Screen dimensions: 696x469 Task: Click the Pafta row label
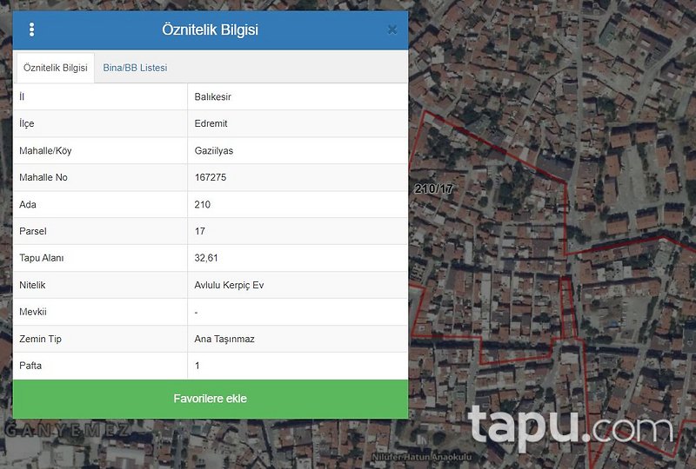coord(30,366)
